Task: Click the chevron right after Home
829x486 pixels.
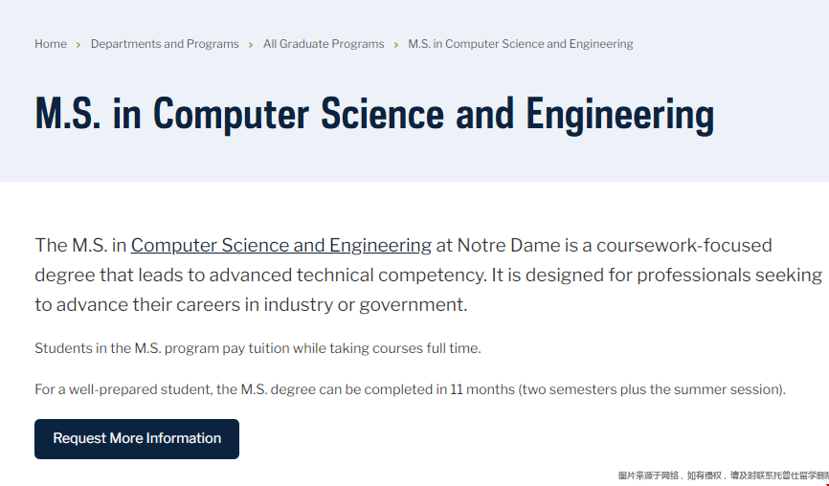Action: [x=78, y=45]
